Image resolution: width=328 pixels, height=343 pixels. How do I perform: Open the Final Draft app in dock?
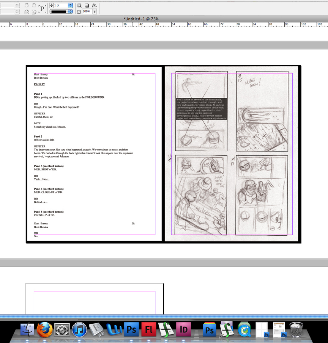click(166, 329)
